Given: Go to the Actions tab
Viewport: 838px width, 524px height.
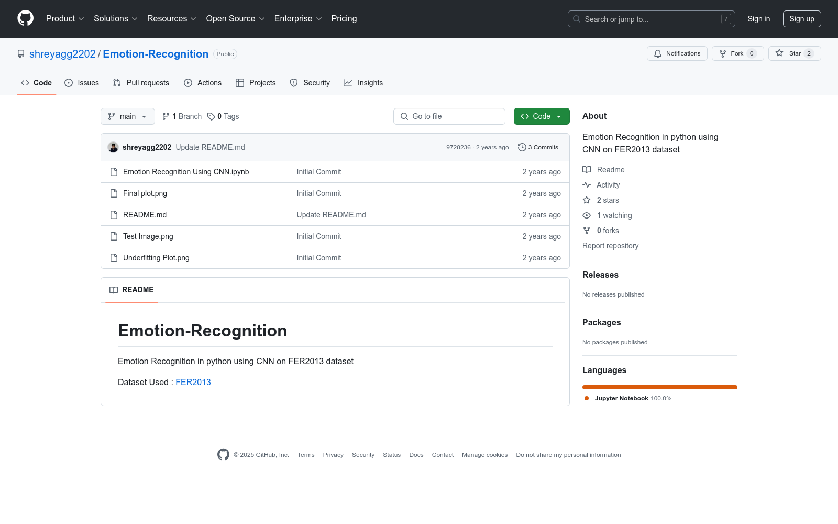Looking at the screenshot, I should click(x=203, y=83).
